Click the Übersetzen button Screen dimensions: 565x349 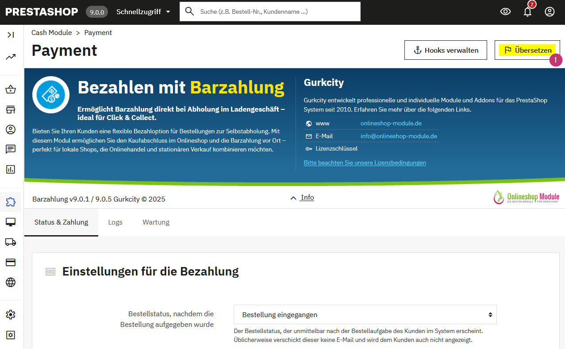(527, 50)
